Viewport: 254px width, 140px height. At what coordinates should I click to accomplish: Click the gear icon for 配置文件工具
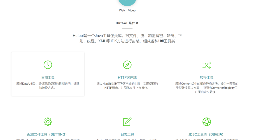[48, 122]
